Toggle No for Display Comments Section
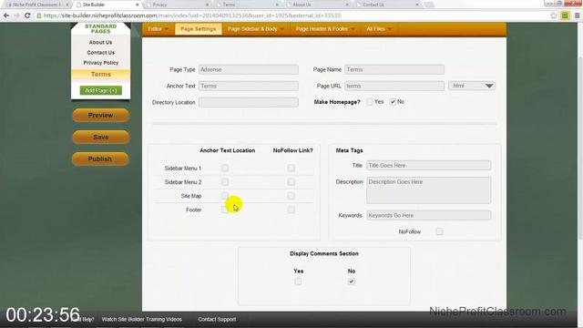 (x=351, y=282)
